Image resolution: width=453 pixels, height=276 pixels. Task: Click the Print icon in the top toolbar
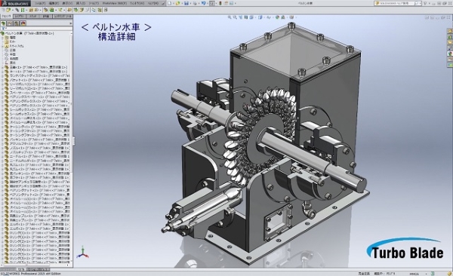tap(195, 3)
